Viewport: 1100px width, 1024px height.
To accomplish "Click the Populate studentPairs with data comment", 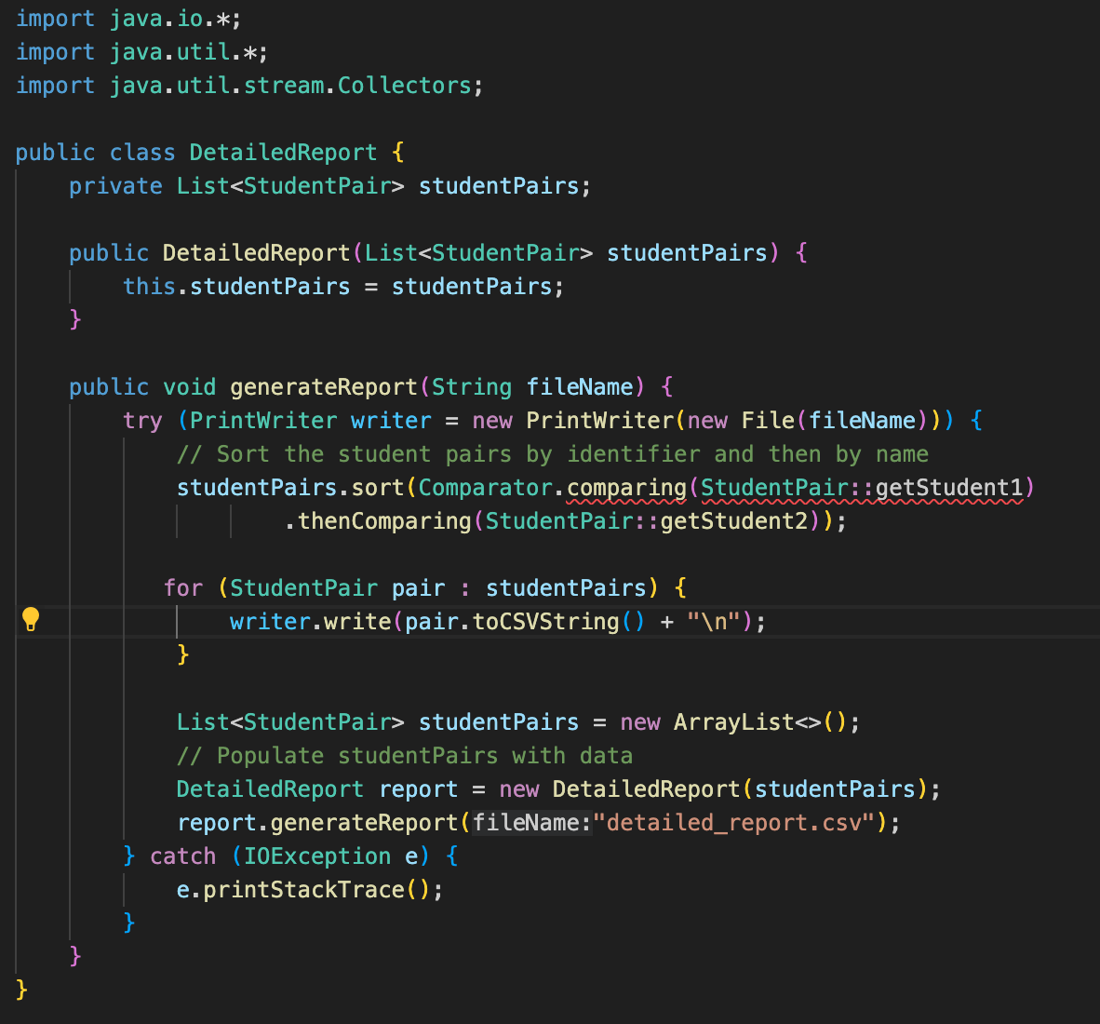I will tap(404, 755).
